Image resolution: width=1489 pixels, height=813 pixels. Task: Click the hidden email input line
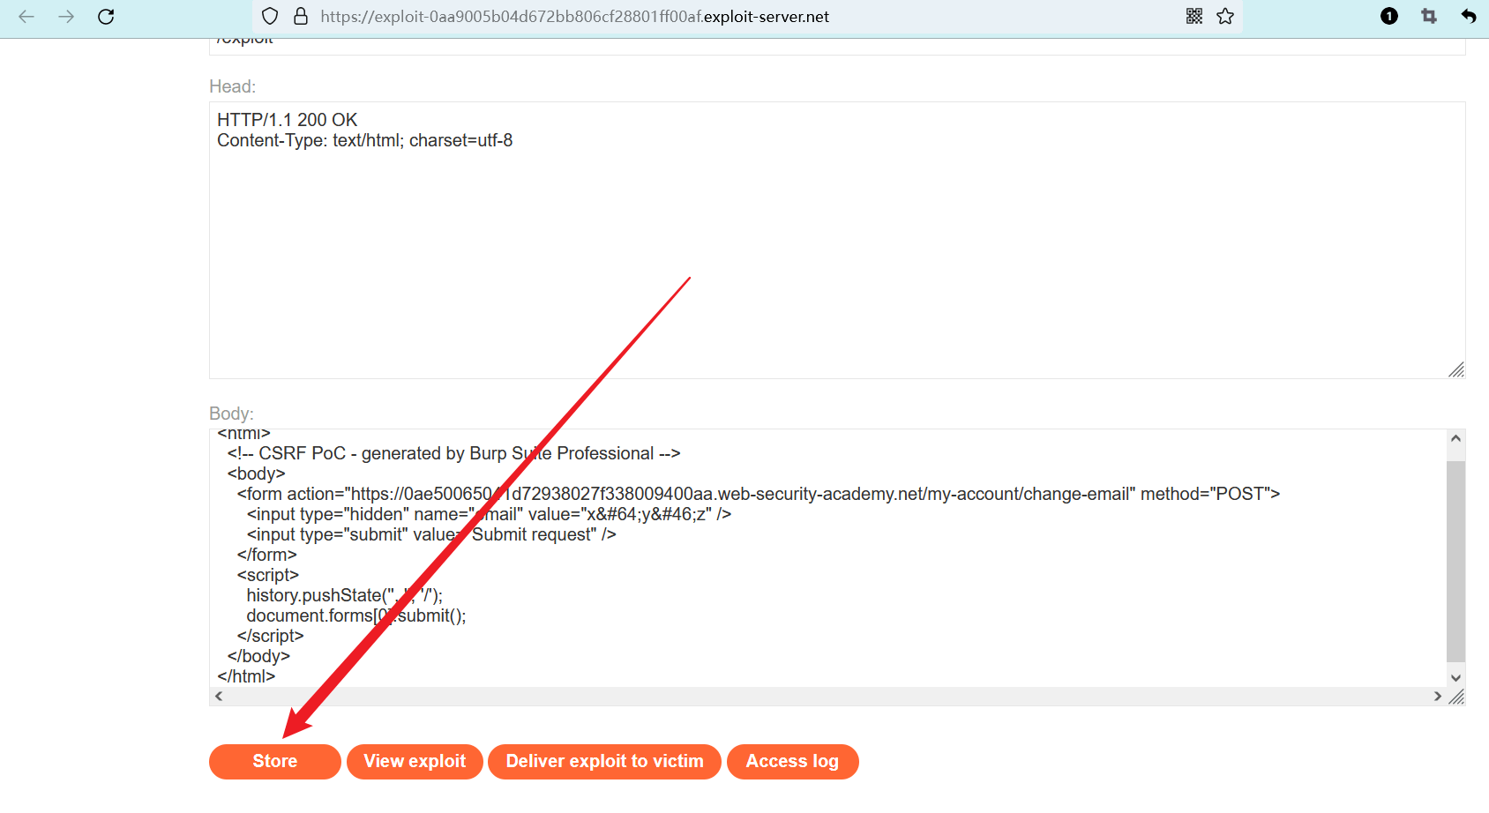489,514
